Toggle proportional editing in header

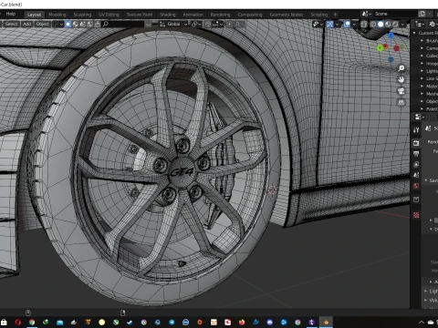(229, 24)
